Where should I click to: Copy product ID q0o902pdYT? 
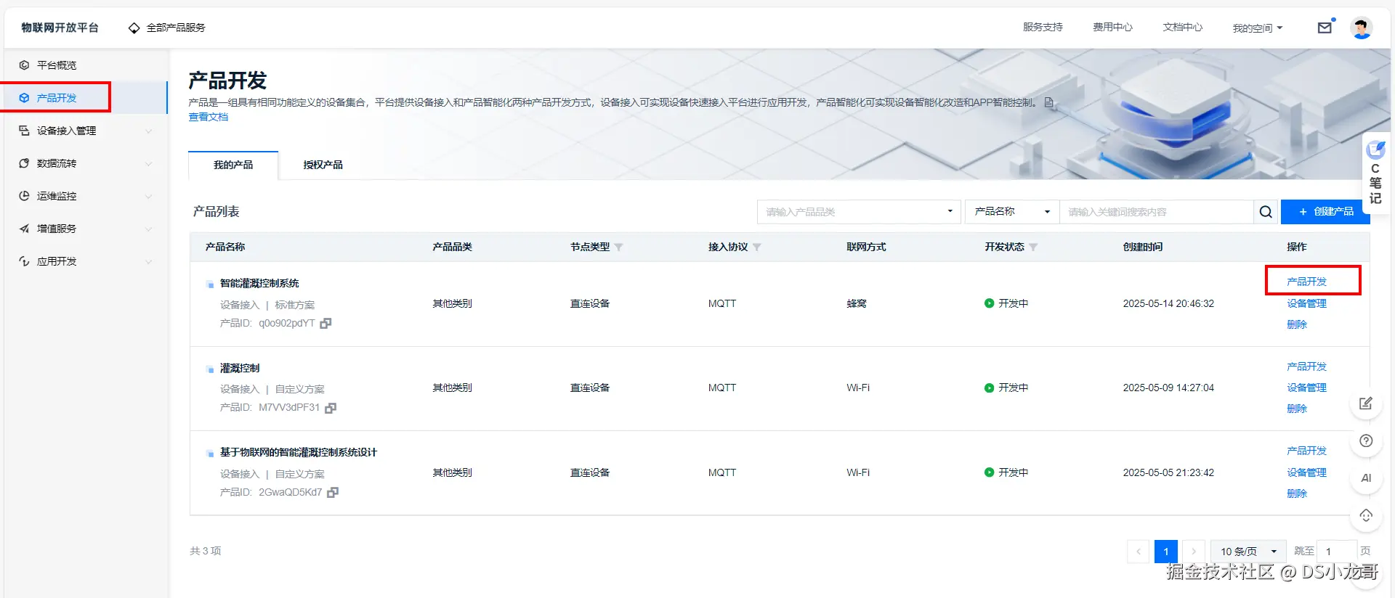click(x=325, y=324)
